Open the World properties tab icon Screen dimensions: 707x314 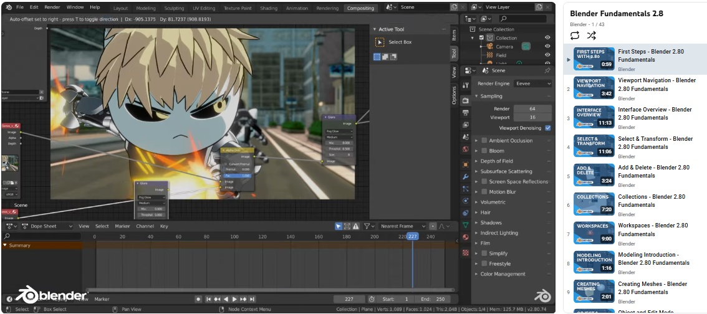pyautogui.click(x=466, y=149)
